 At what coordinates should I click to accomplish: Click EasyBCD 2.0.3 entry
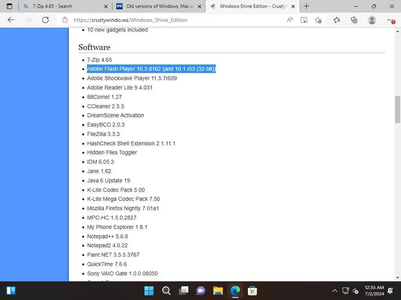tap(106, 125)
